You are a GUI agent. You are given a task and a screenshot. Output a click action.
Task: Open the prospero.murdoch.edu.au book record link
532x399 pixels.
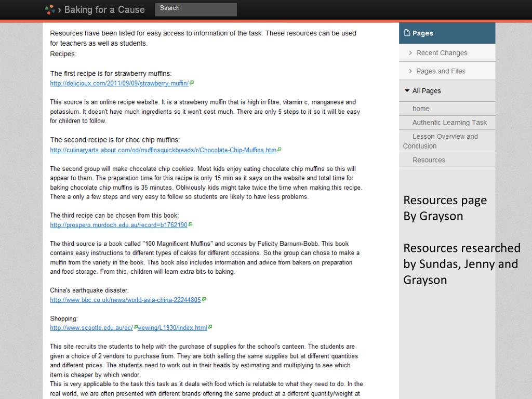118,225
